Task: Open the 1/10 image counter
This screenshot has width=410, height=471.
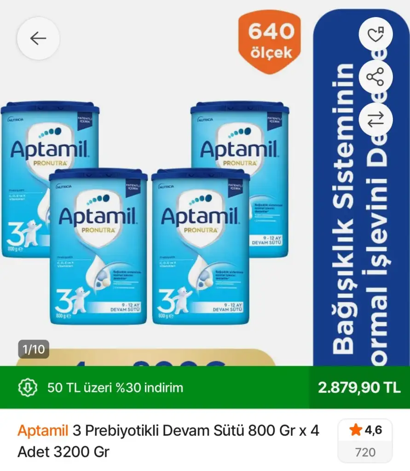Action: coord(34,349)
